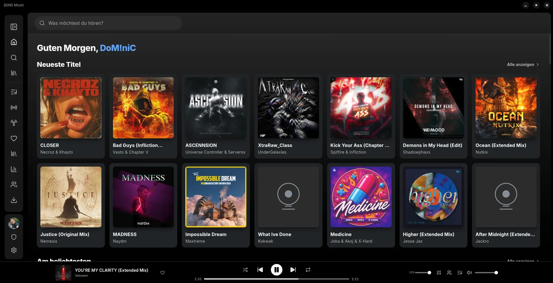This screenshot has height=283, width=553.
Task: Open the library icon directly below sidebar search
Action: (x=14, y=73)
